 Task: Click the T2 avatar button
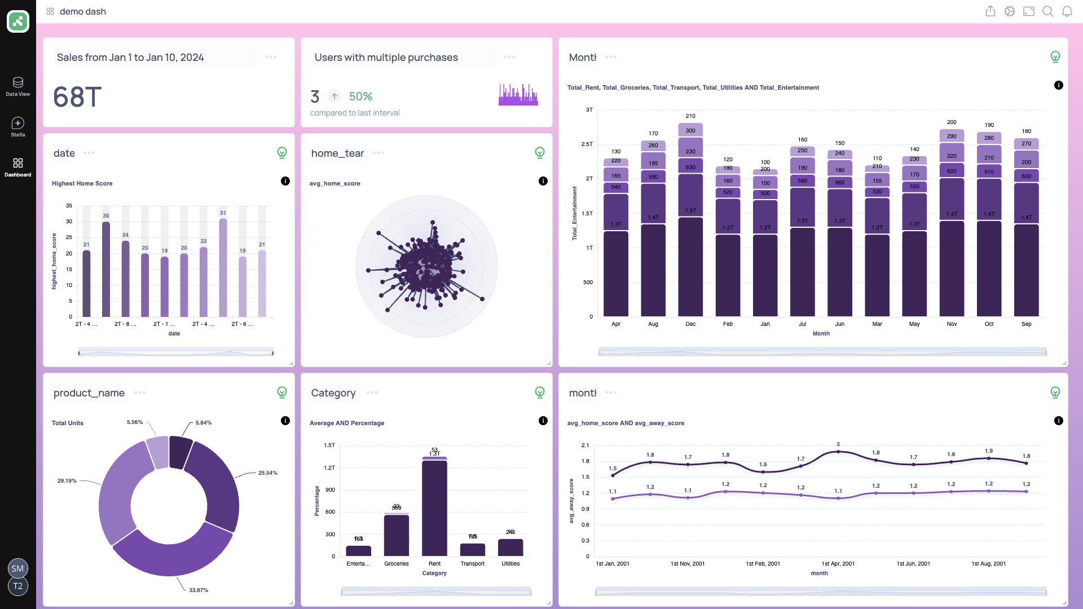18,586
